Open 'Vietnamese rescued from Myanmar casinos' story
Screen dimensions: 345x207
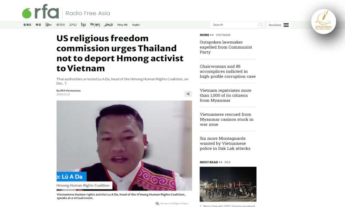click(x=226, y=119)
